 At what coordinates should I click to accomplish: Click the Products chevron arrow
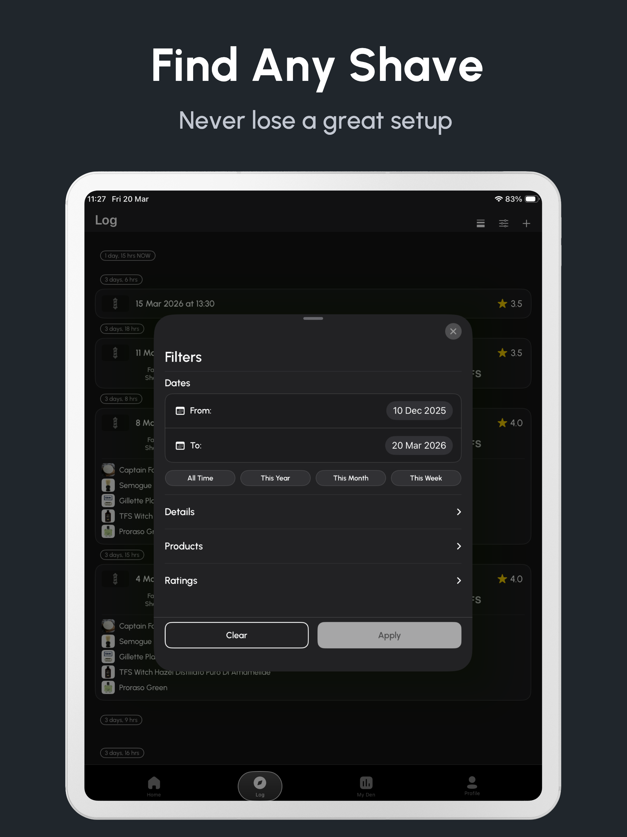pos(459,546)
